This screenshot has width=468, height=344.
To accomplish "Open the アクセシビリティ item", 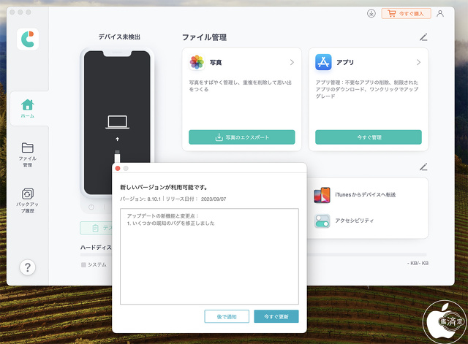I will tap(354, 221).
